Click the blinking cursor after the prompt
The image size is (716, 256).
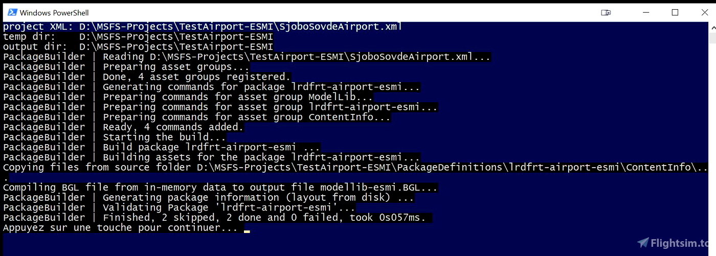[247, 231]
